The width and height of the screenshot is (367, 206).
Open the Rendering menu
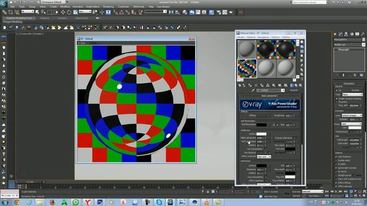(x=108, y=6)
